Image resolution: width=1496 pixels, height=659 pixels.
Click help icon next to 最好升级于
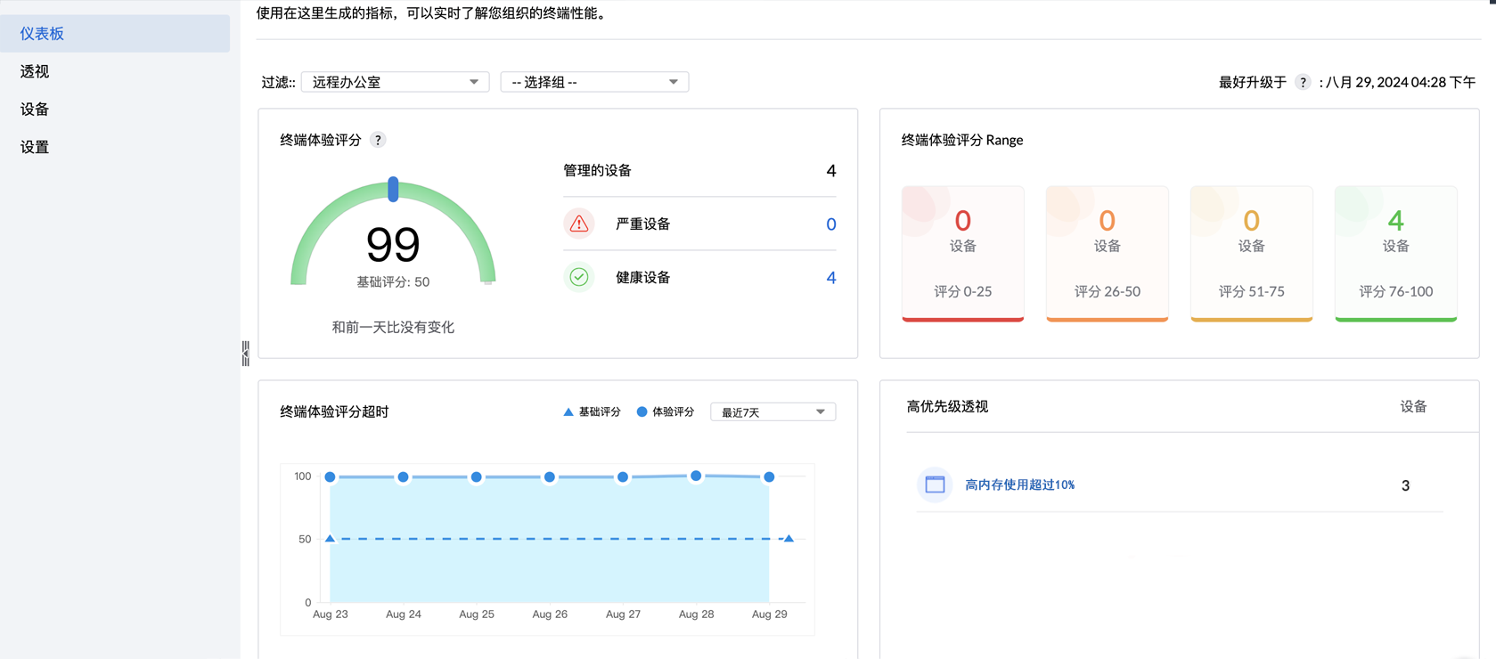tap(1303, 82)
